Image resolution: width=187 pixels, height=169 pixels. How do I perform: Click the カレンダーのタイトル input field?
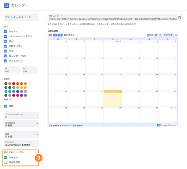tap(22, 17)
